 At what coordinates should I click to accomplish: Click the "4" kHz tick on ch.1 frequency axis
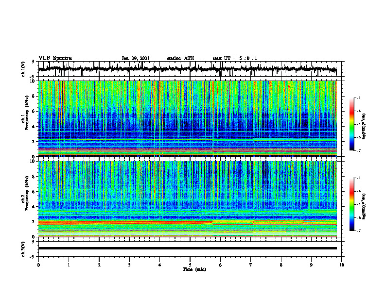click(x=34, y=127)
